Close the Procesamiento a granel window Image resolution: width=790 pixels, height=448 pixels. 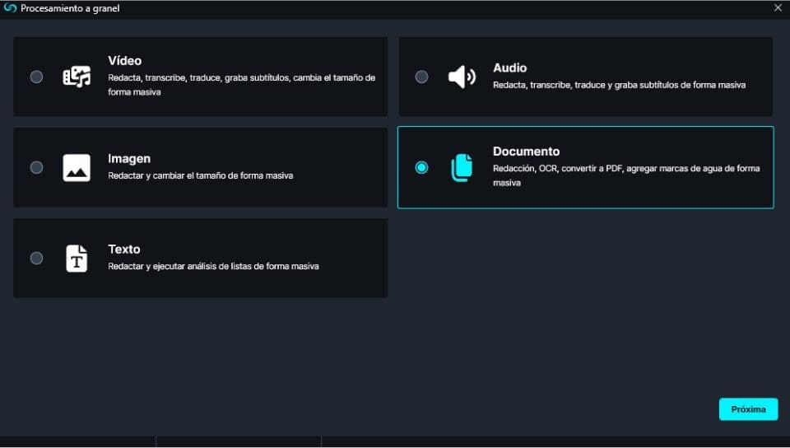778,7
